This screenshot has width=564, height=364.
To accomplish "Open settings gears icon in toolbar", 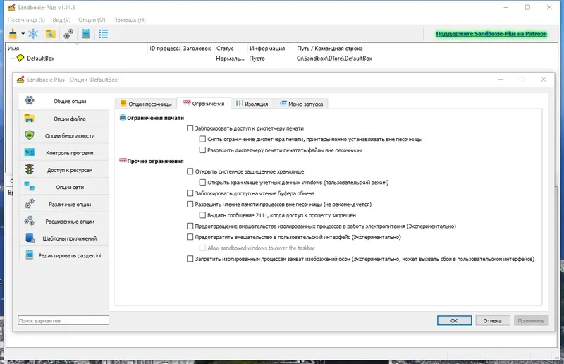I will click(68, 34).
